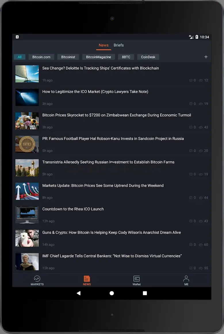Image resolution: width=224 pixels, height=334 pixels.
Task: Tap comment icon on Deloitte article
Action: [x=191, y=80]
